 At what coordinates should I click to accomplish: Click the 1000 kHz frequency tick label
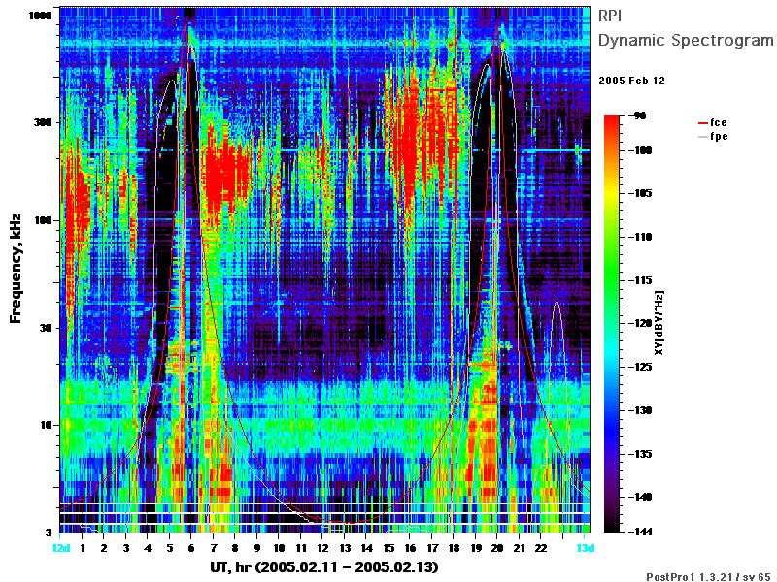[40, 16]
